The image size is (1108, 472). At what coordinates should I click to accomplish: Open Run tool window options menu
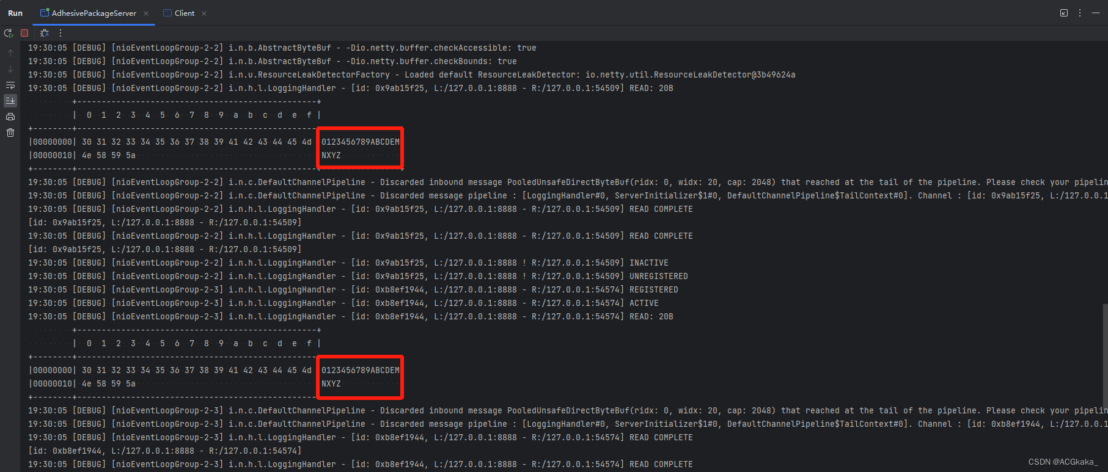pyautogui.click(x=1080, y=13)
